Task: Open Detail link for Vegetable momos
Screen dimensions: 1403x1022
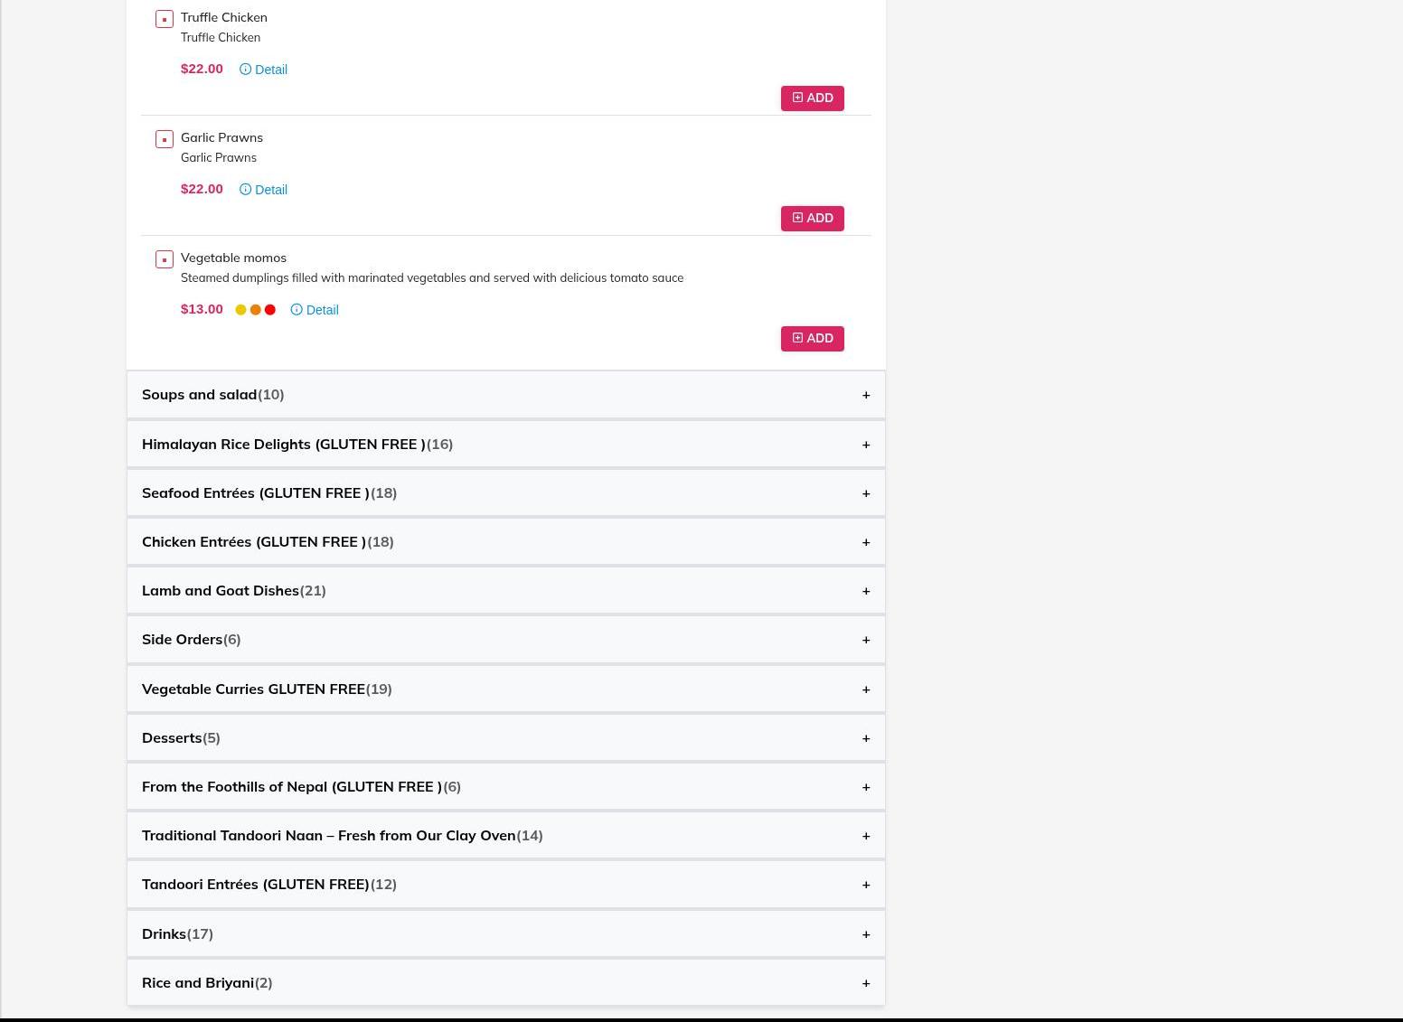Action: coord(322,310)
